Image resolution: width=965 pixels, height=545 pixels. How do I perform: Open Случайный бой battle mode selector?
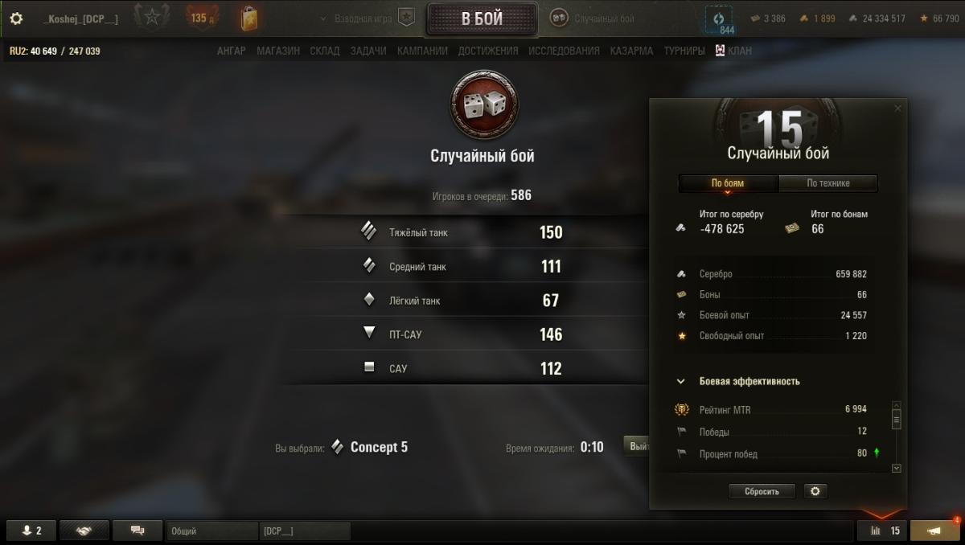(594, 18)
